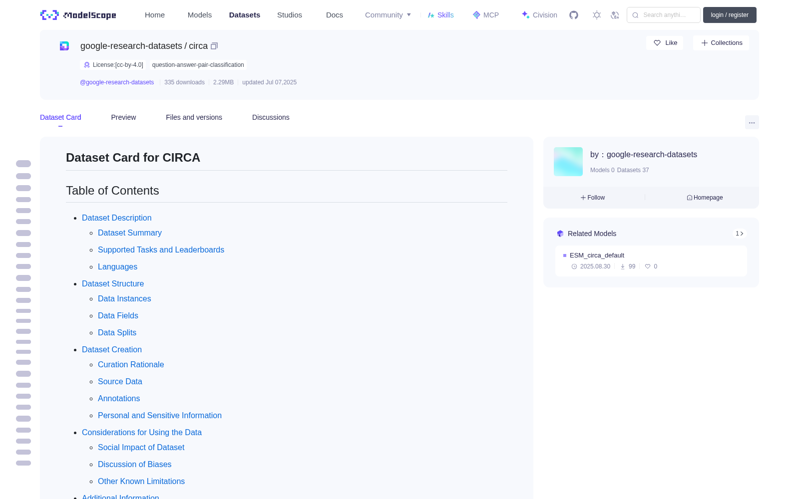
Task: Open Civision from the nav bar
Action: [539, 15]
